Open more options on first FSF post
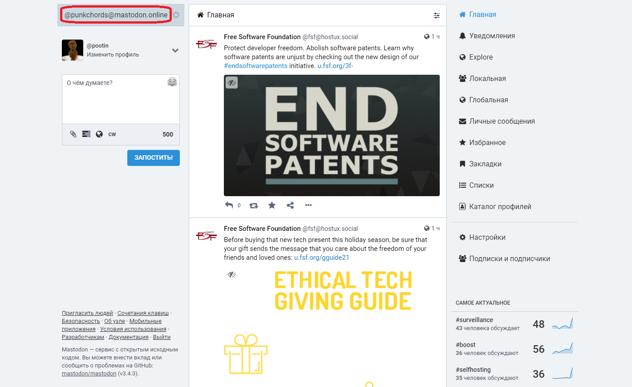 tap(308, 205)
